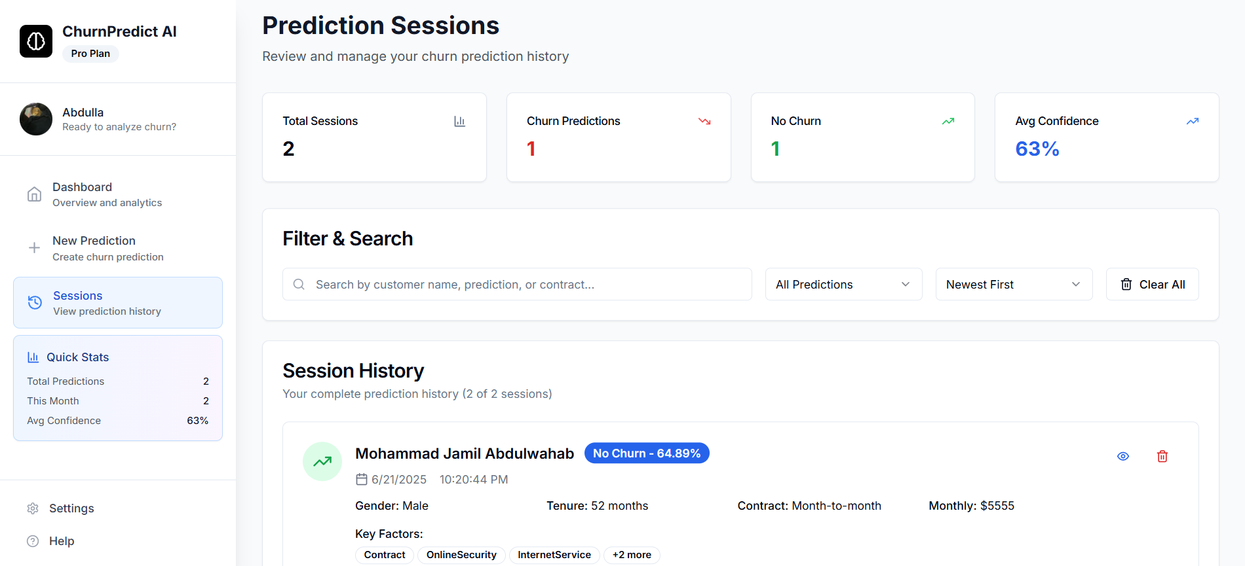
Task: Click the 10:20:44 PM timestamp
Action: tap(474, 480)
